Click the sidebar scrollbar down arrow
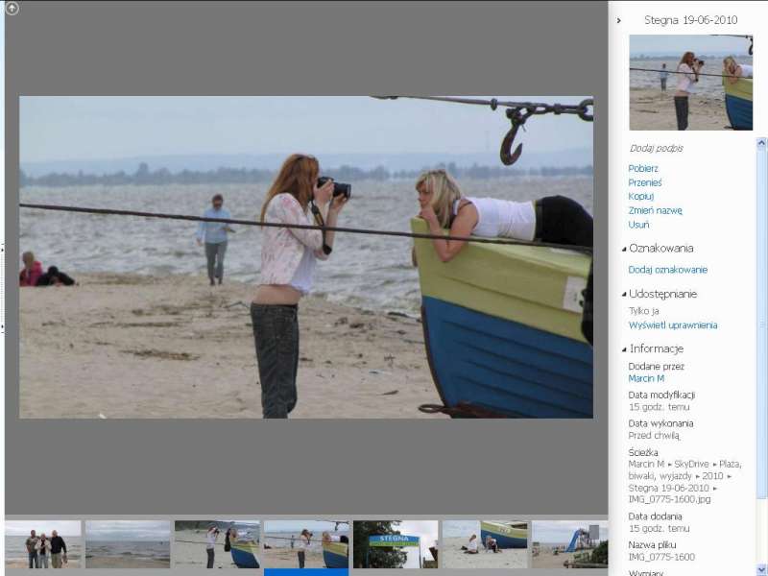 761,569
